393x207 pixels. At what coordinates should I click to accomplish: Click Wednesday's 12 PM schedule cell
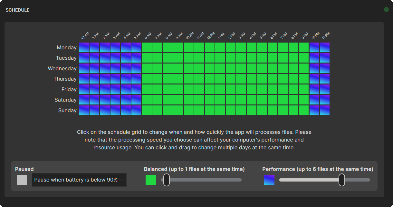[x=209, y=68]
